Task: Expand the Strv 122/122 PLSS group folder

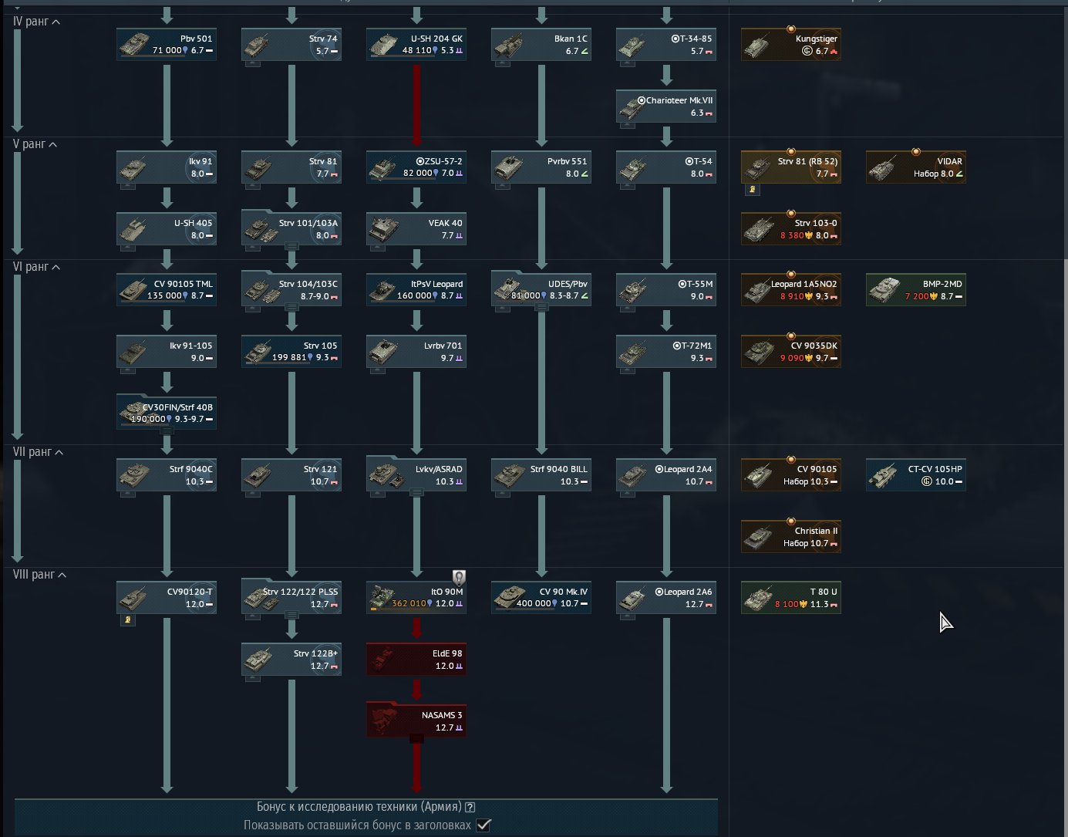Action: tap(291, 615)
